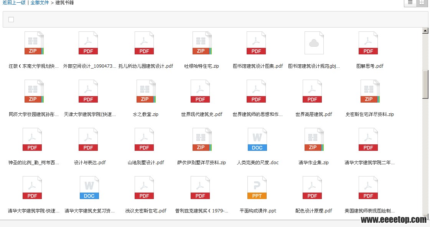The width and height of the screenshot is (430, 227).
Task: Open the 清华作业集.zip icon
Action: (x=314, y=139)
